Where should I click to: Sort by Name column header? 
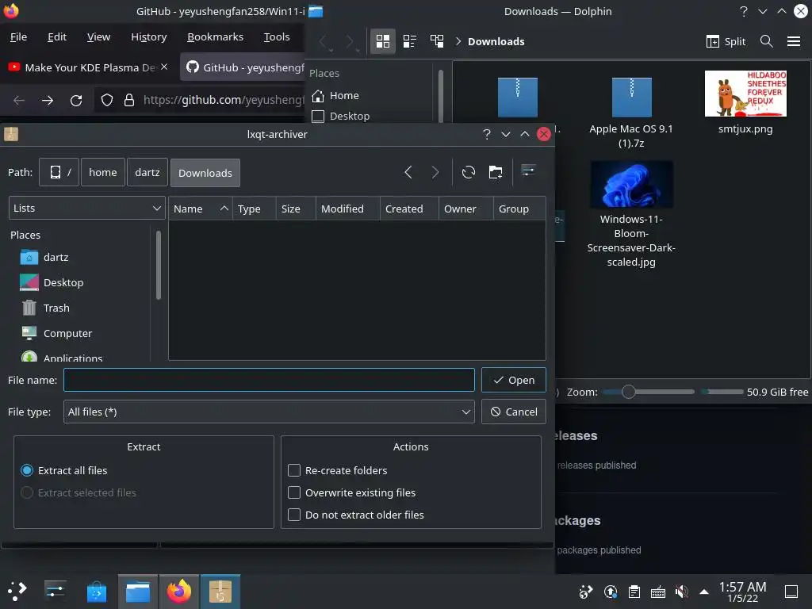201,209
